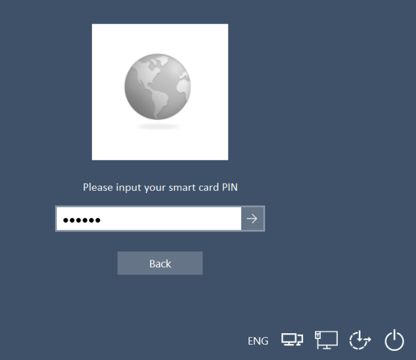Switch input language via ENG indicator
Viewport: 416px width, 360px height.
(x=258, y=341)
